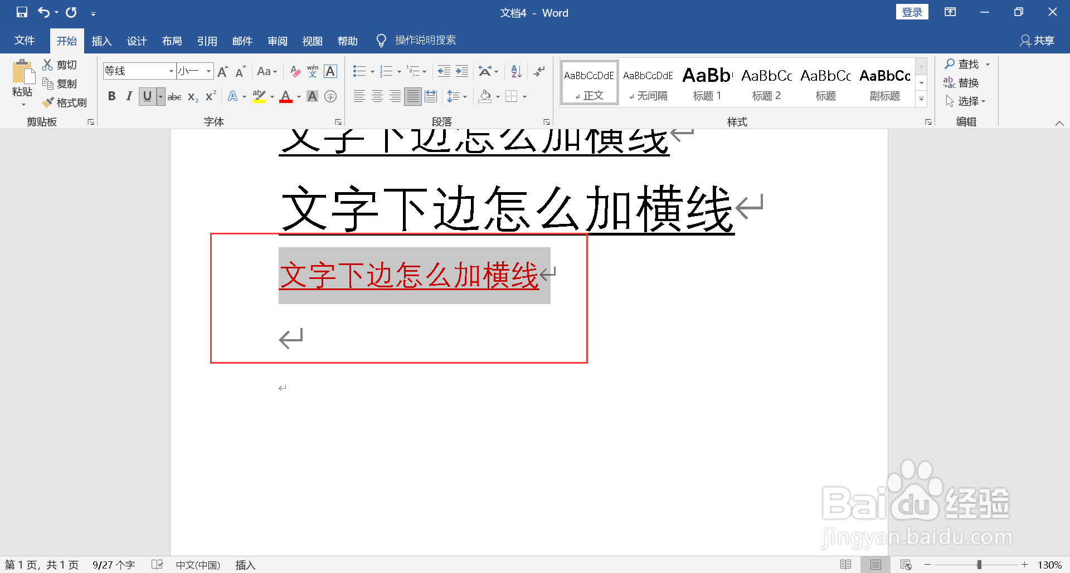Open the 文件 menu
The width and height of the screenshot is (1070, 573).
[25, 41]
